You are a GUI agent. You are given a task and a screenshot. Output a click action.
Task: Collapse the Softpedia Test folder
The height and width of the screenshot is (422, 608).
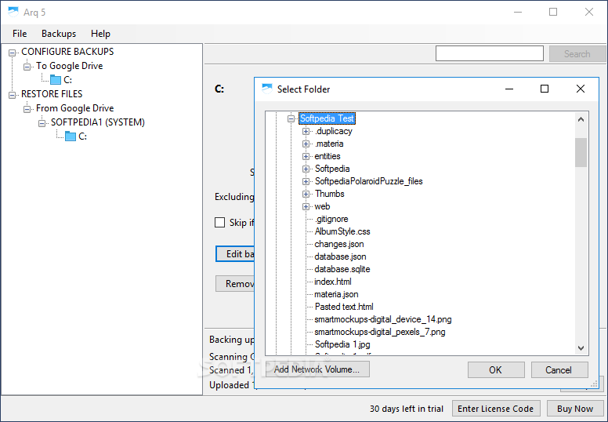(x=291, y=118)
